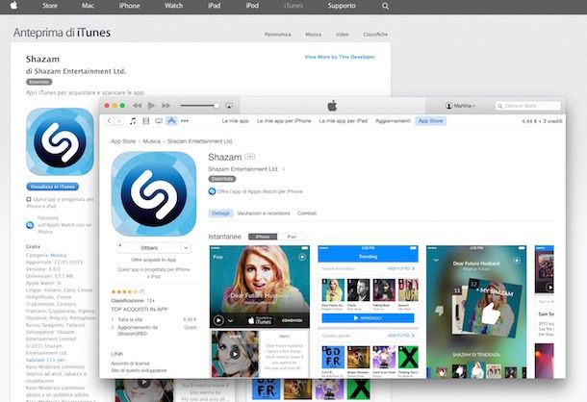587x402 pixels.
Task: Open the Martina account dropdown
Action: 461,106
